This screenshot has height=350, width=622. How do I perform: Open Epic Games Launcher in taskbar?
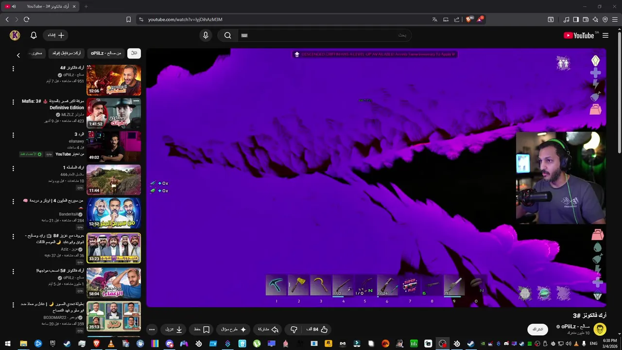click(52, 344)
